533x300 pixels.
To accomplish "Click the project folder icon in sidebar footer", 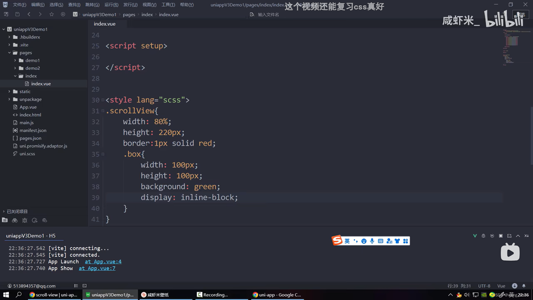I will coord(5,220).
